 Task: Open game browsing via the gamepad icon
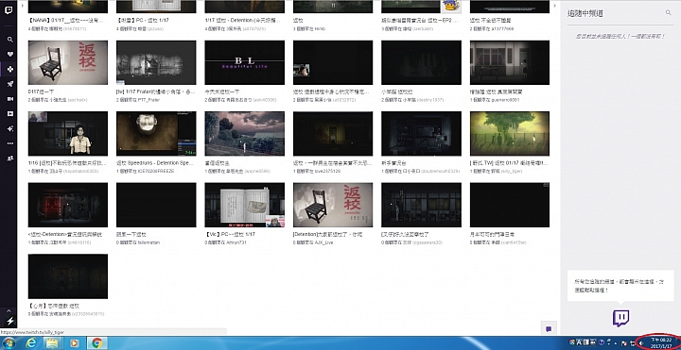pyautogui.click(x=10, y=69)
